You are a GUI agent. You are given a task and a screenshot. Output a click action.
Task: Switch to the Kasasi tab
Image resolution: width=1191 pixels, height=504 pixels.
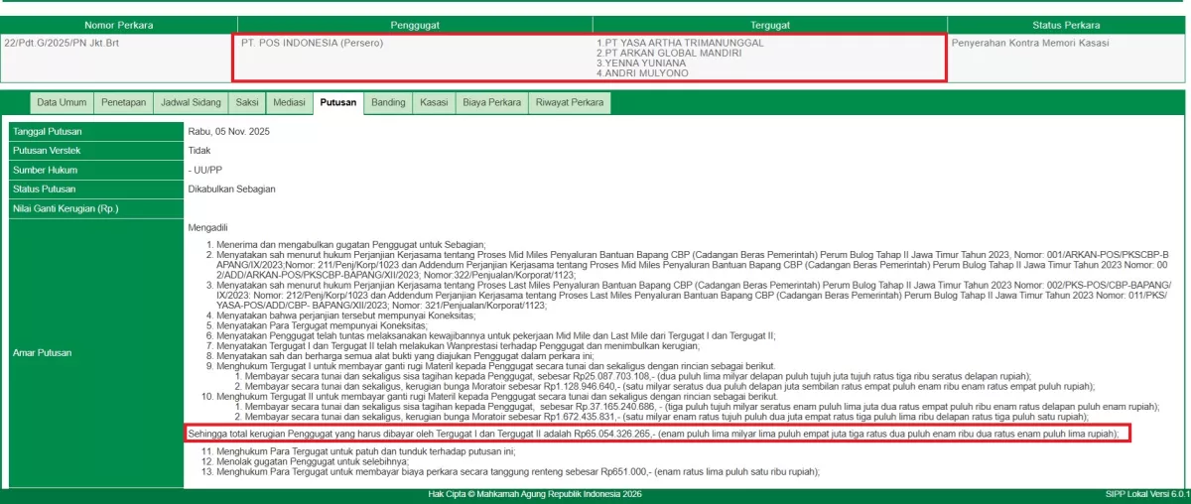[434, 102]
